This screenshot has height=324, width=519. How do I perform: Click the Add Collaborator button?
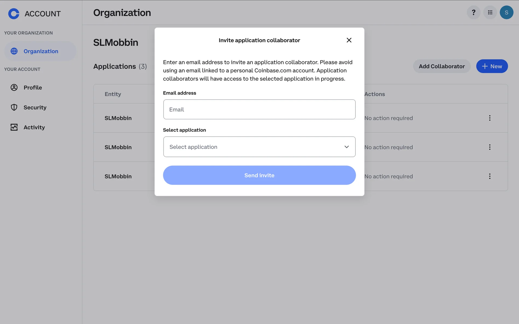tap(441, 66)
